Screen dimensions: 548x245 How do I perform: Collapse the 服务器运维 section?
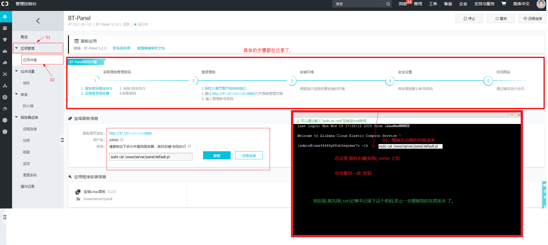(x=16, y=117)
